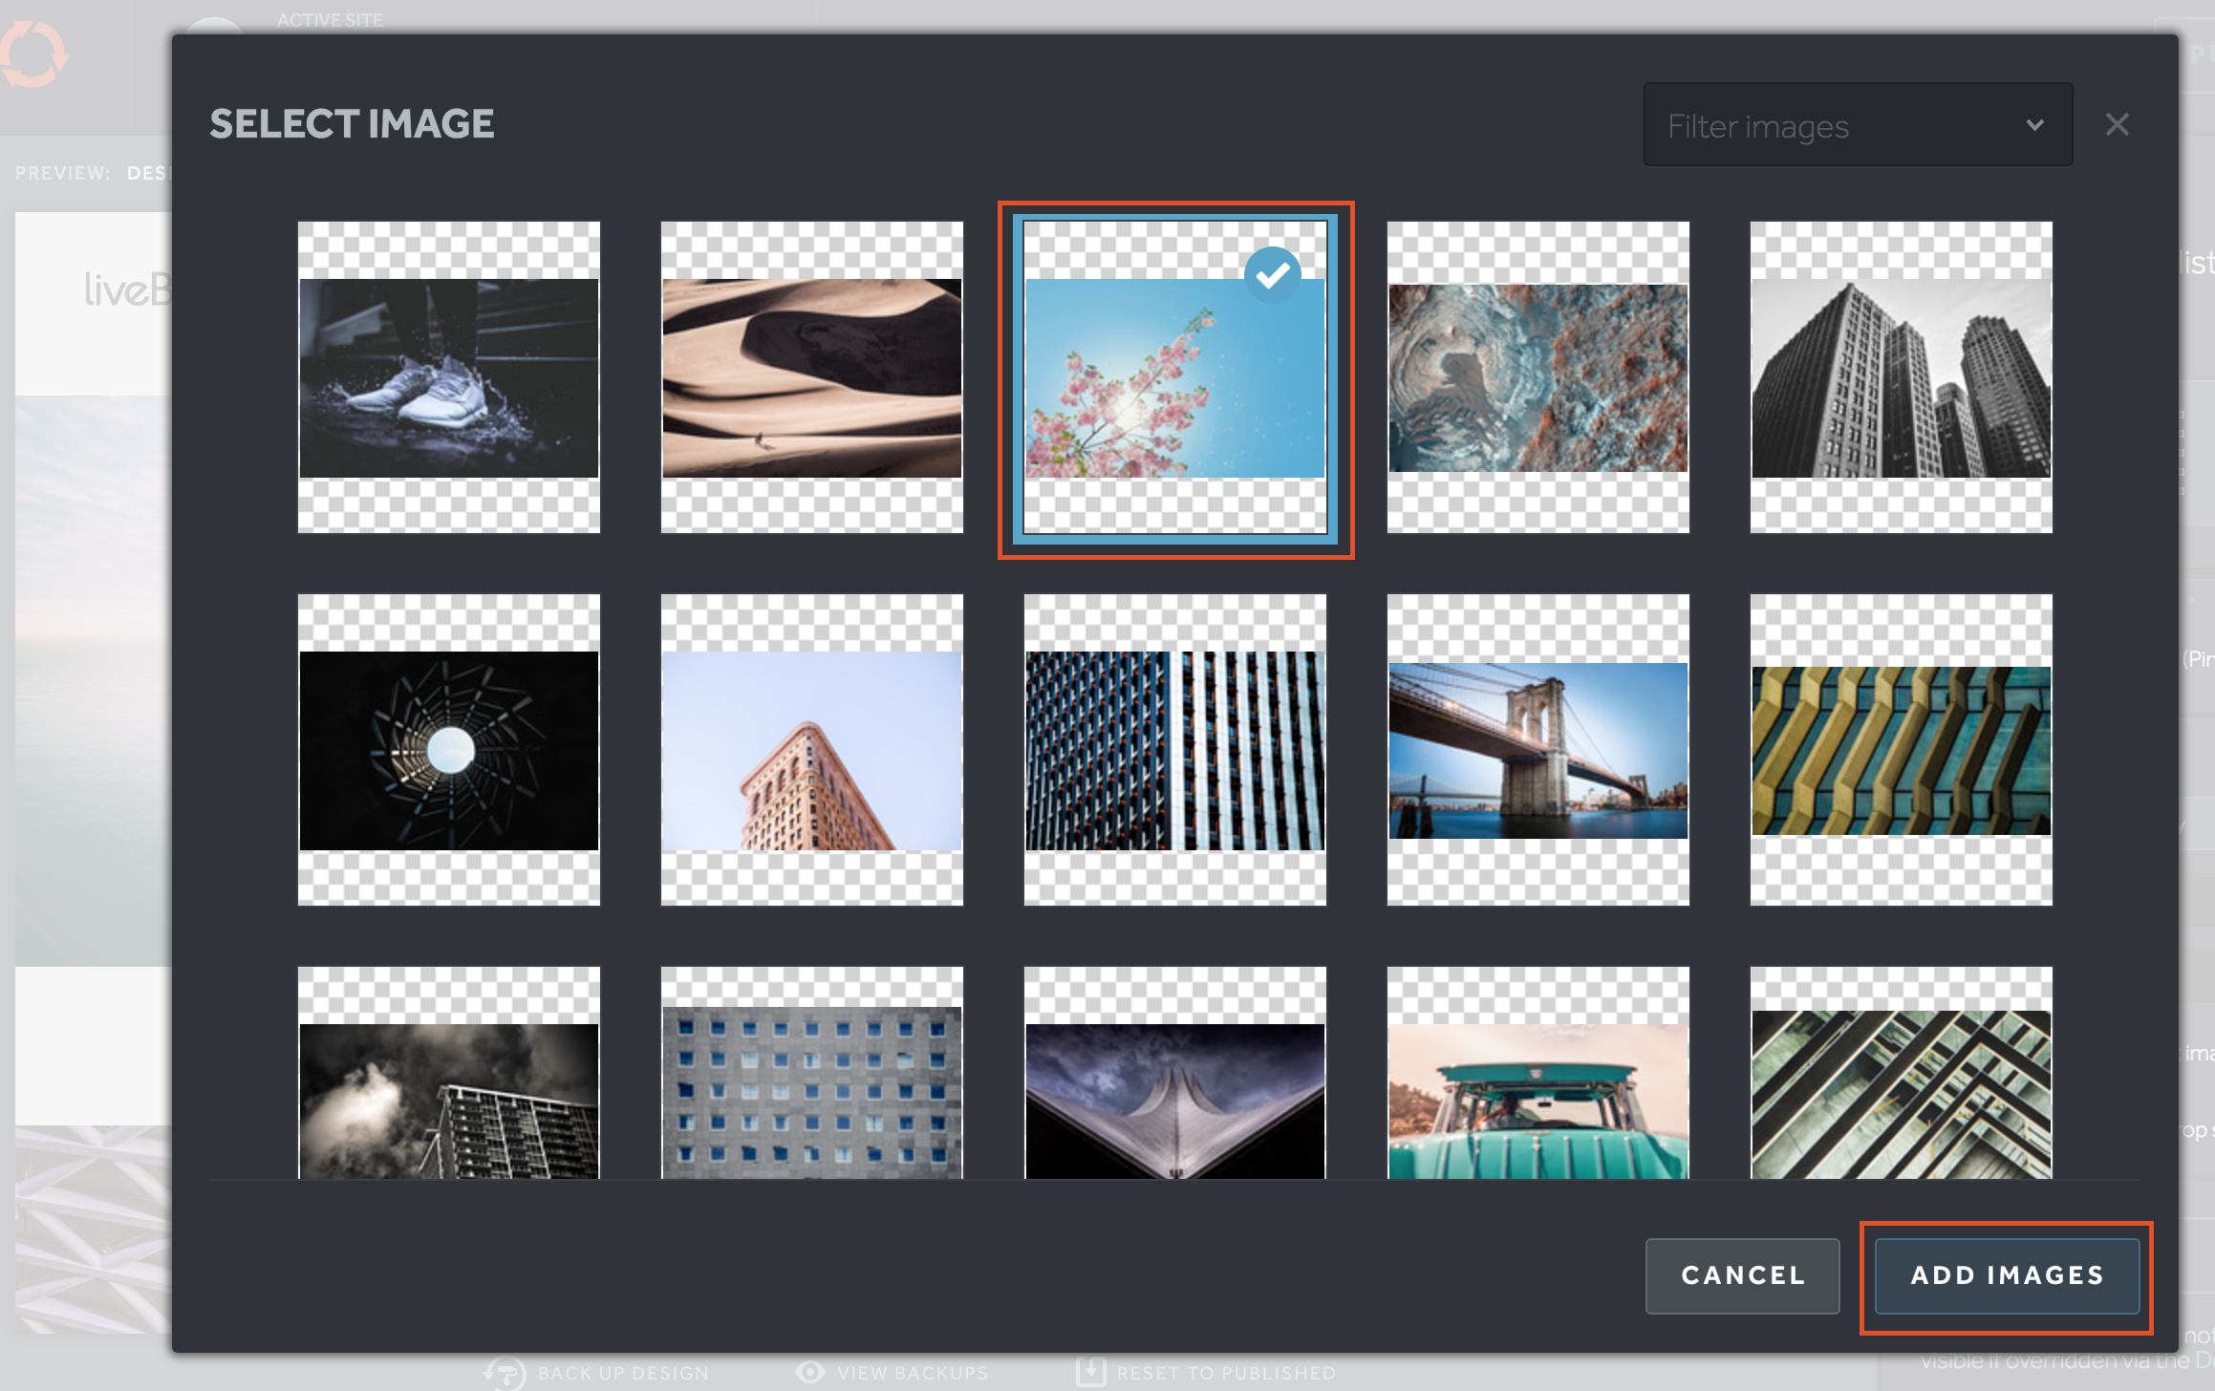
Task: Select the sneakers splashing water thumbnail
Action: 448,377
